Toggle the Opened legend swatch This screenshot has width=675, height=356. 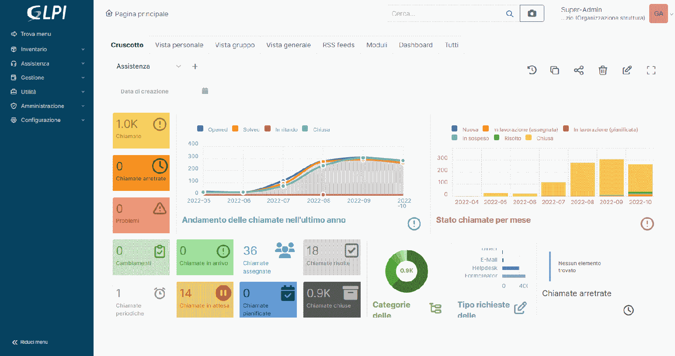[200, 128]
